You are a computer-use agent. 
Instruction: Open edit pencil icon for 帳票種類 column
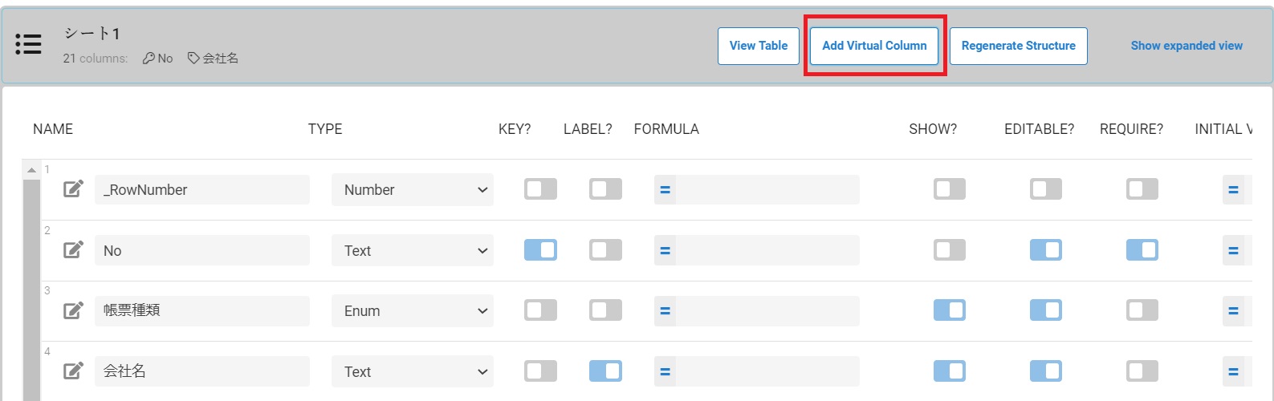[73, 310]
